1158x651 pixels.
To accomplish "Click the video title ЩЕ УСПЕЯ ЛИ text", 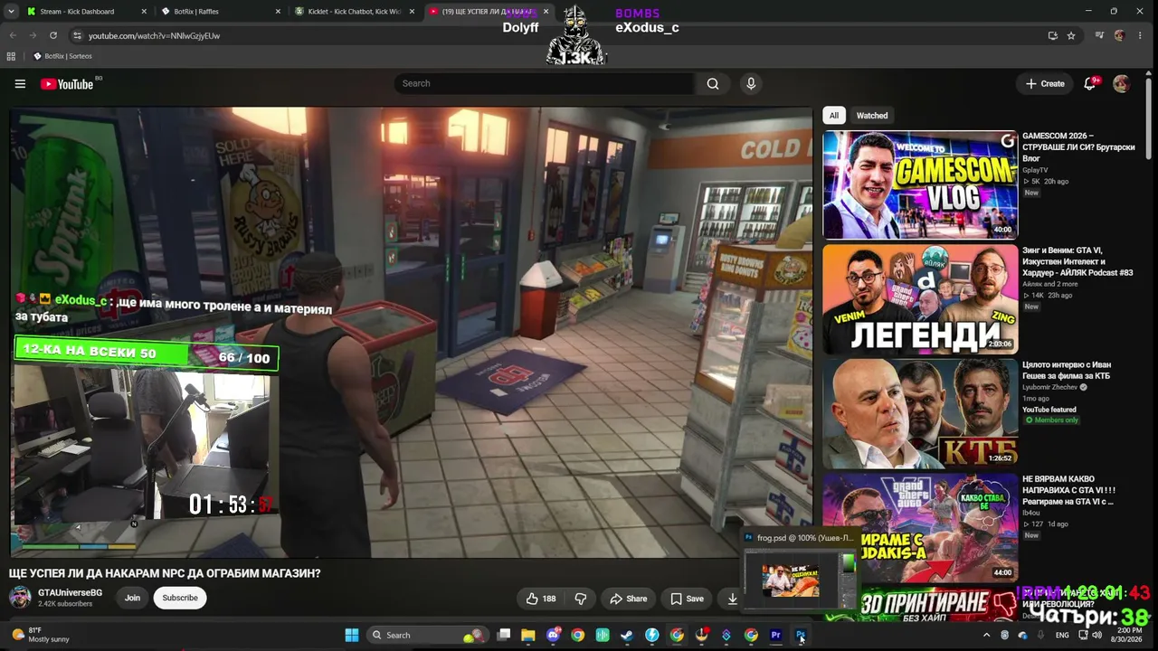I will pos(165,573).
